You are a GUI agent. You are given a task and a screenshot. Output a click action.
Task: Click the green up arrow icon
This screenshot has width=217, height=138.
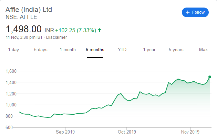point(100,30)
